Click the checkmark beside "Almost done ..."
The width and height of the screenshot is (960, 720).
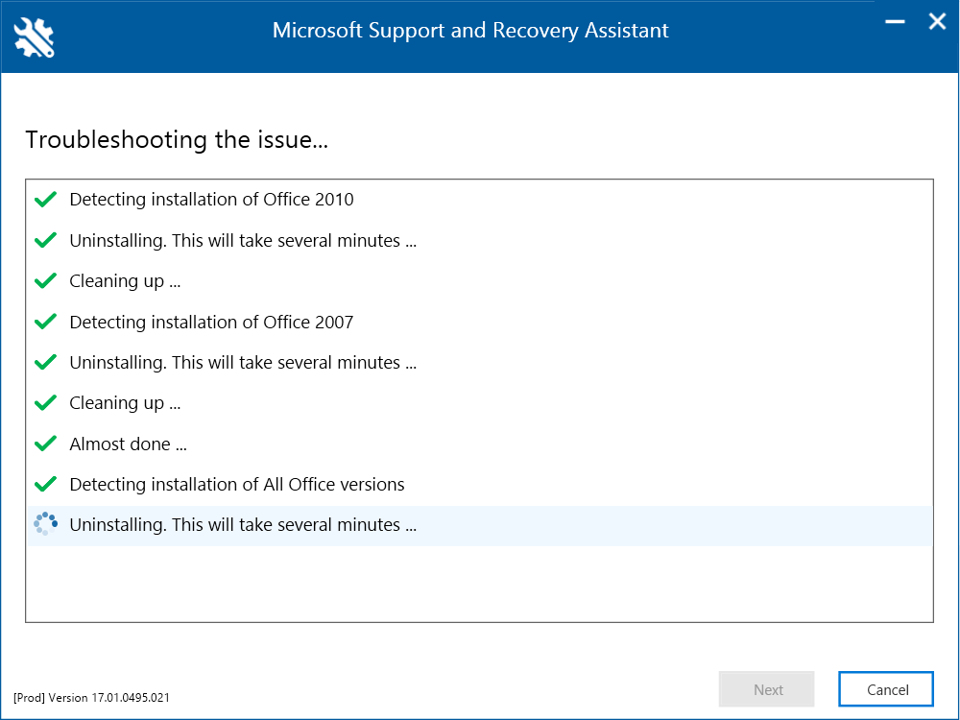[x=45, y=444]
